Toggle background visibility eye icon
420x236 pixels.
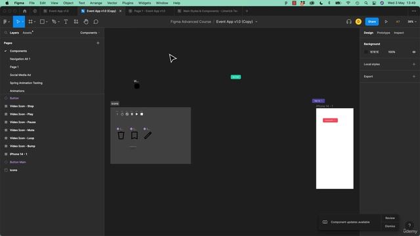pos(414,52)
